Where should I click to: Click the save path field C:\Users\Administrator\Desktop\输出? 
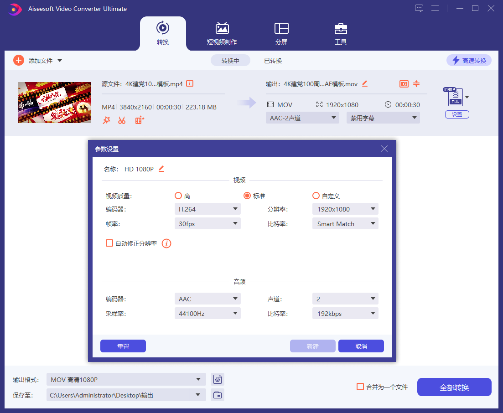(x=118, y=395)
